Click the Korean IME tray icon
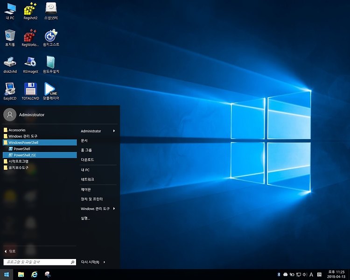 click(x=319, y=274)
